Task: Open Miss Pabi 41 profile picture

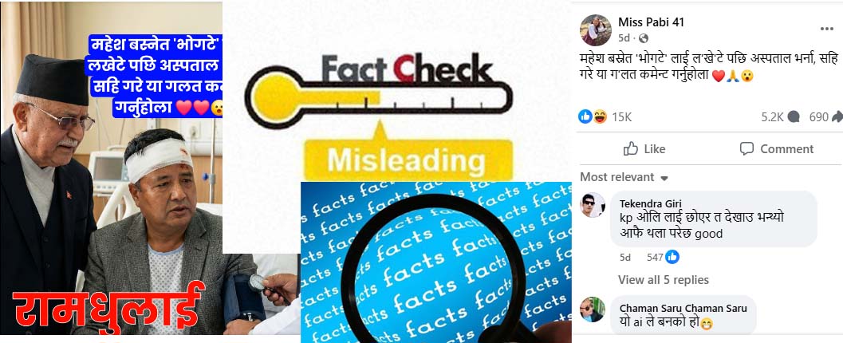Action: point(596,30)
